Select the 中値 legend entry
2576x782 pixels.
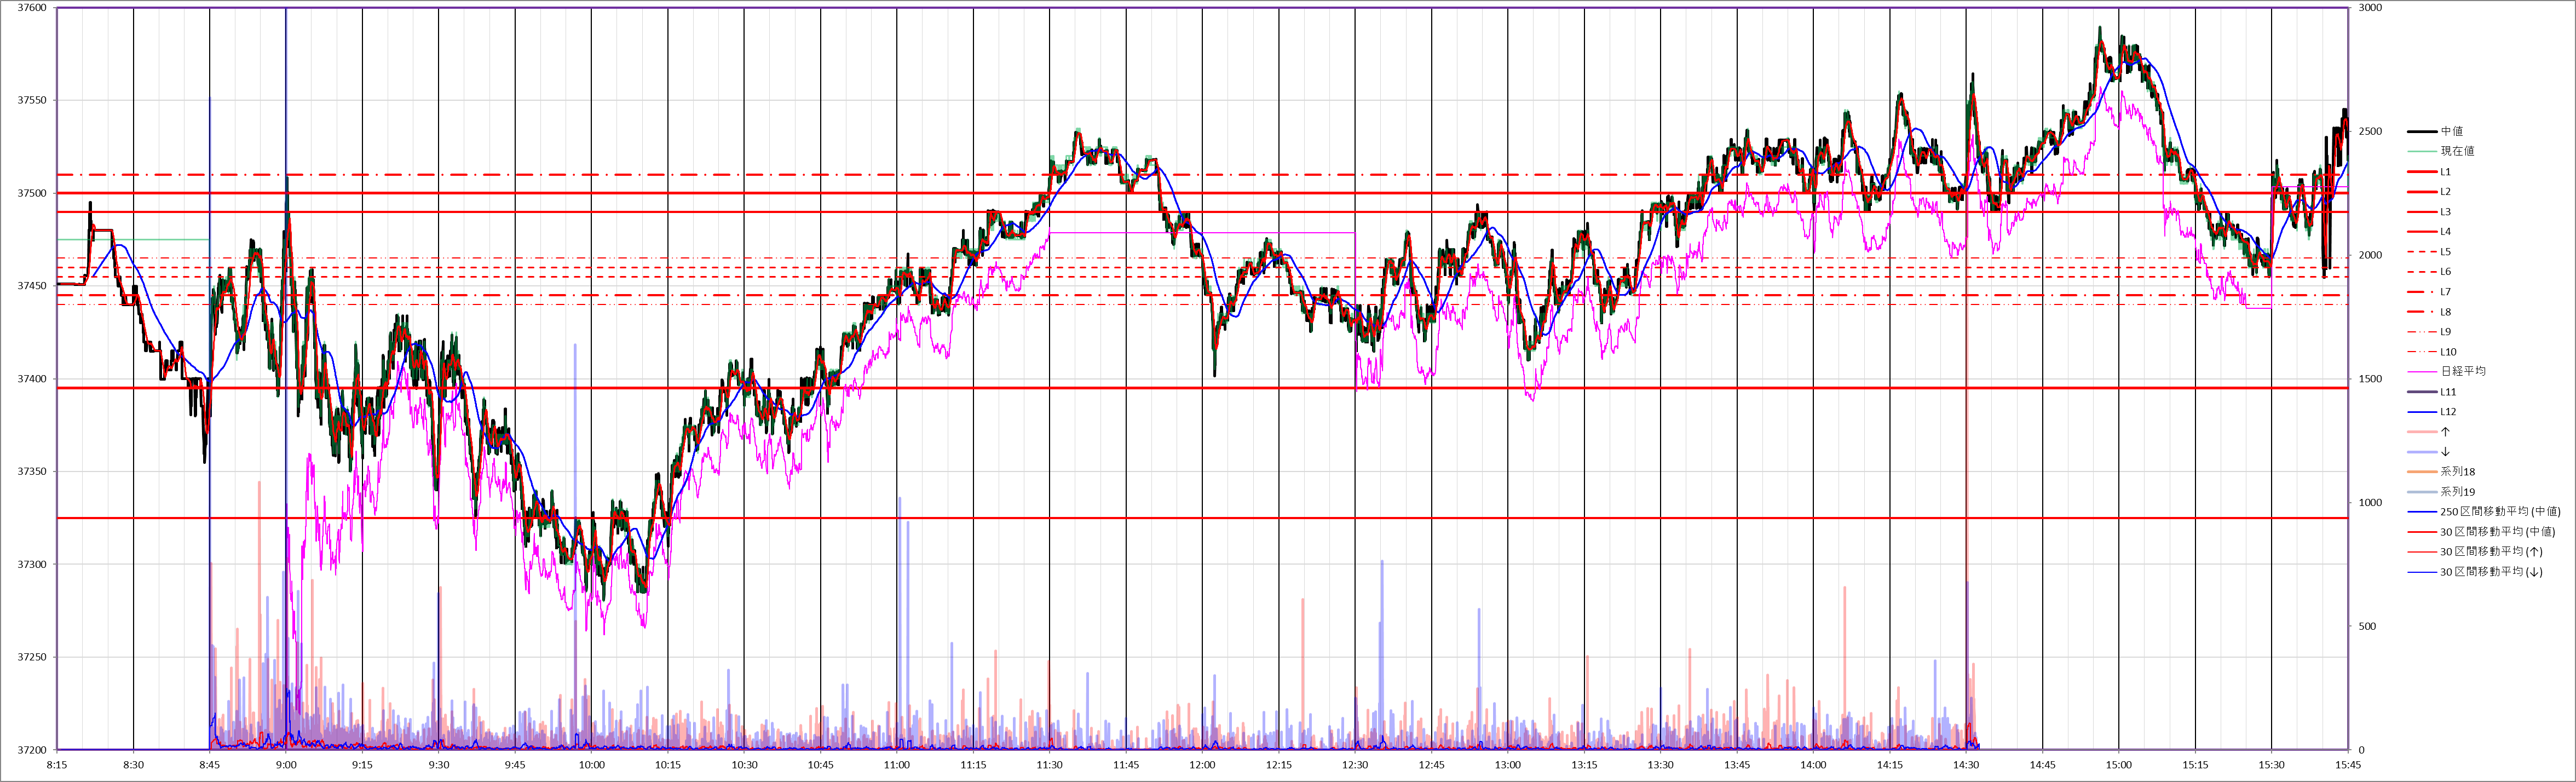pos(2435,131)
